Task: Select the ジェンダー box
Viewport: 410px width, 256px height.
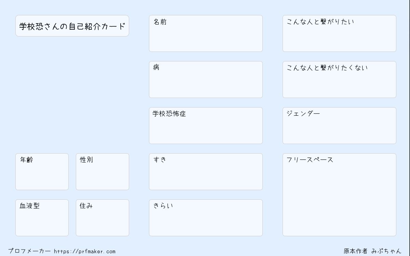Action: click(339, 126)
